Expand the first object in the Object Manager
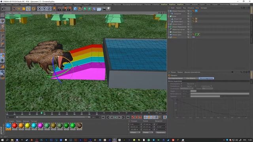 169,11
